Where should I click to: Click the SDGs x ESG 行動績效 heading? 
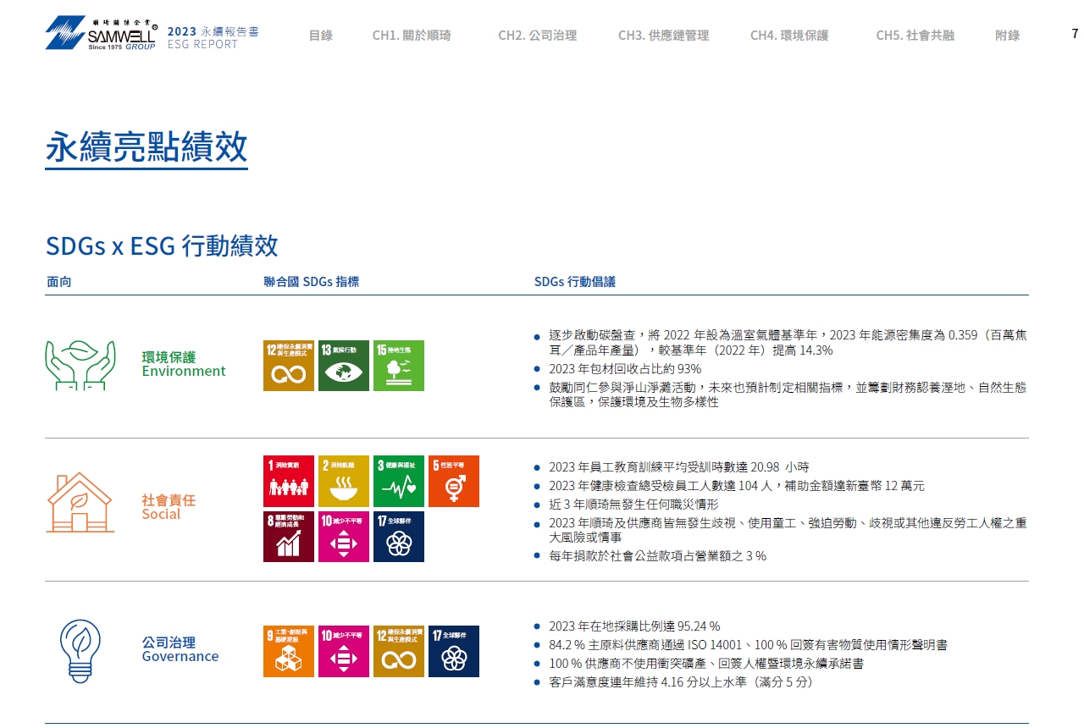[162, 246]
